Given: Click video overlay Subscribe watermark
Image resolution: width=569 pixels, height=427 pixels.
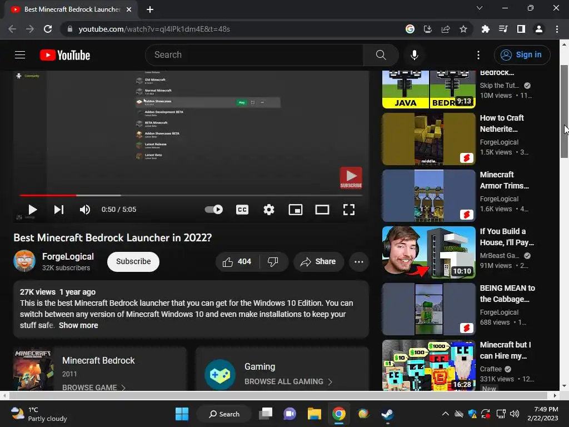Looking at the screenshot, I should click(351, 178).
